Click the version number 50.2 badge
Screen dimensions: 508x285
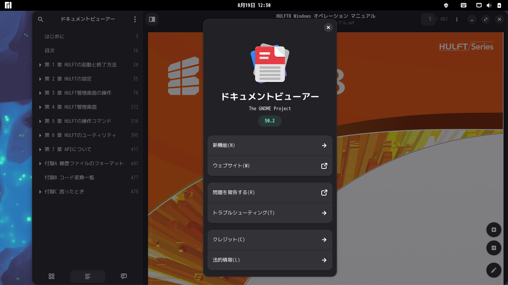(x=270, y=121)
